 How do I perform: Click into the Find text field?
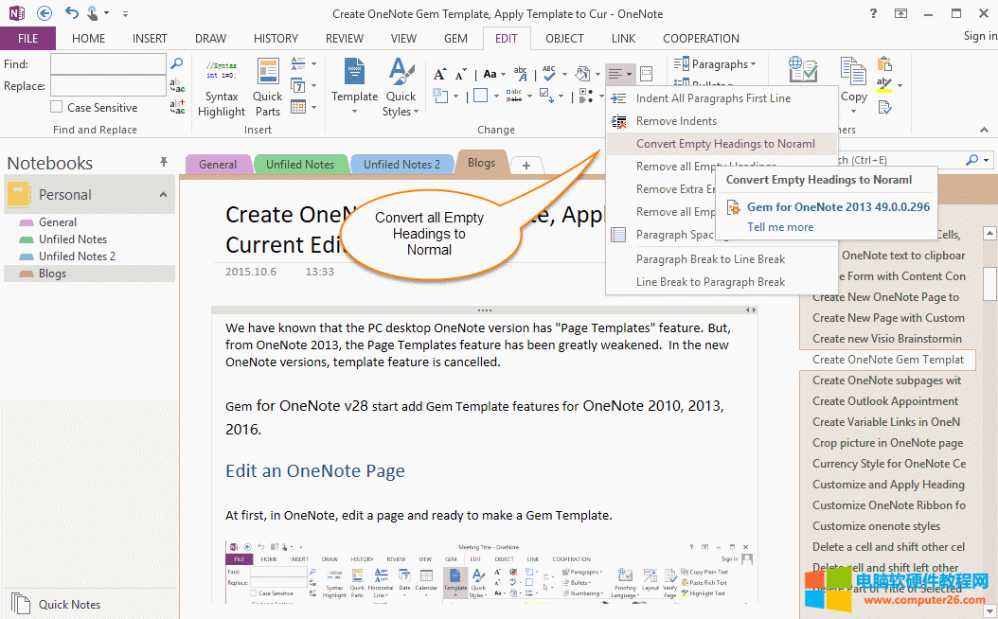(107, 64)
